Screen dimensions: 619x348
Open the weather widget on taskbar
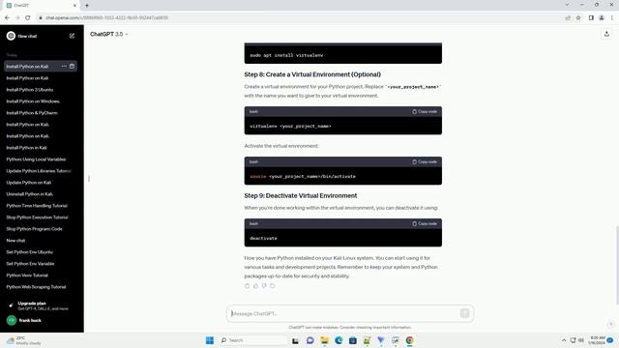pos(23,340)
